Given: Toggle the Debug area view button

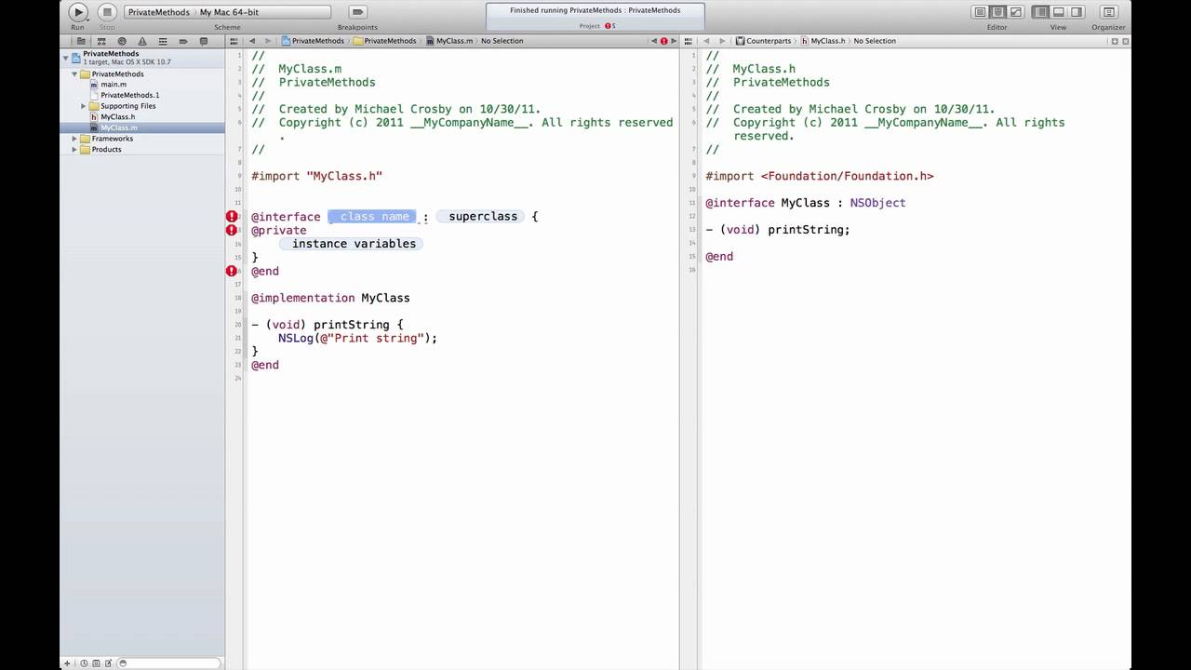Looking at the screenshot, I should (1059, 12).
